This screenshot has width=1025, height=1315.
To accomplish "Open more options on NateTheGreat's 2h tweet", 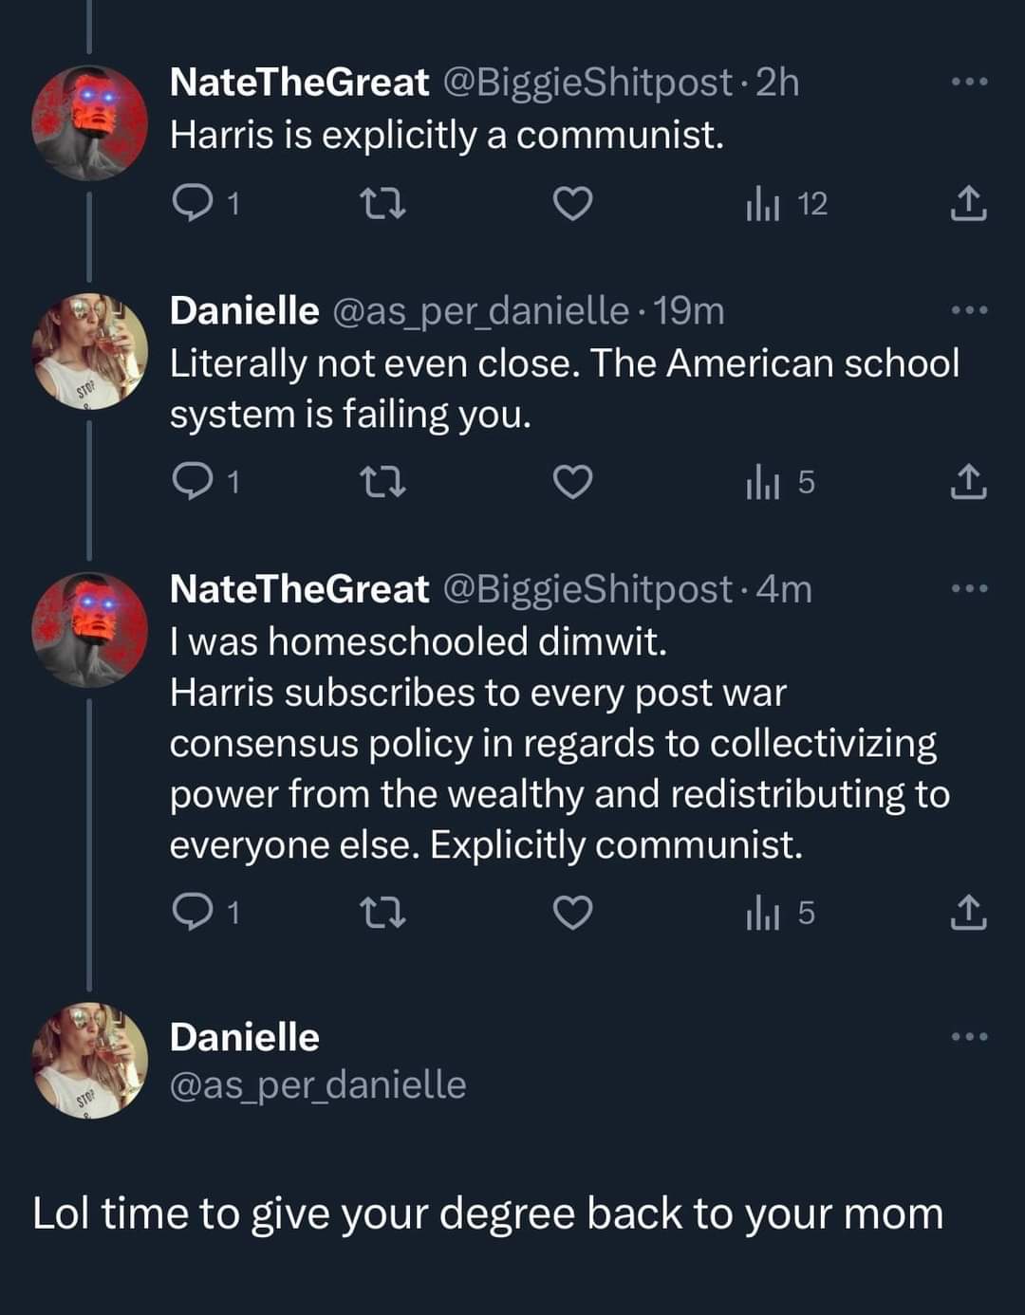I will click(969, 83).
